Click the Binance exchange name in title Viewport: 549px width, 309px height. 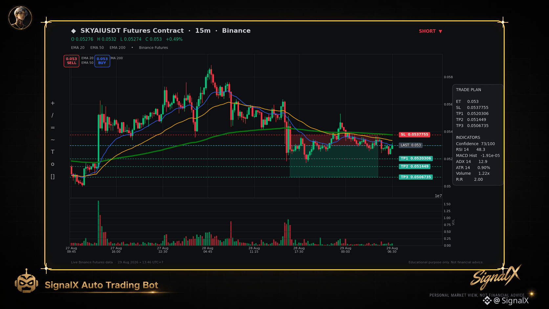(236, 31)
